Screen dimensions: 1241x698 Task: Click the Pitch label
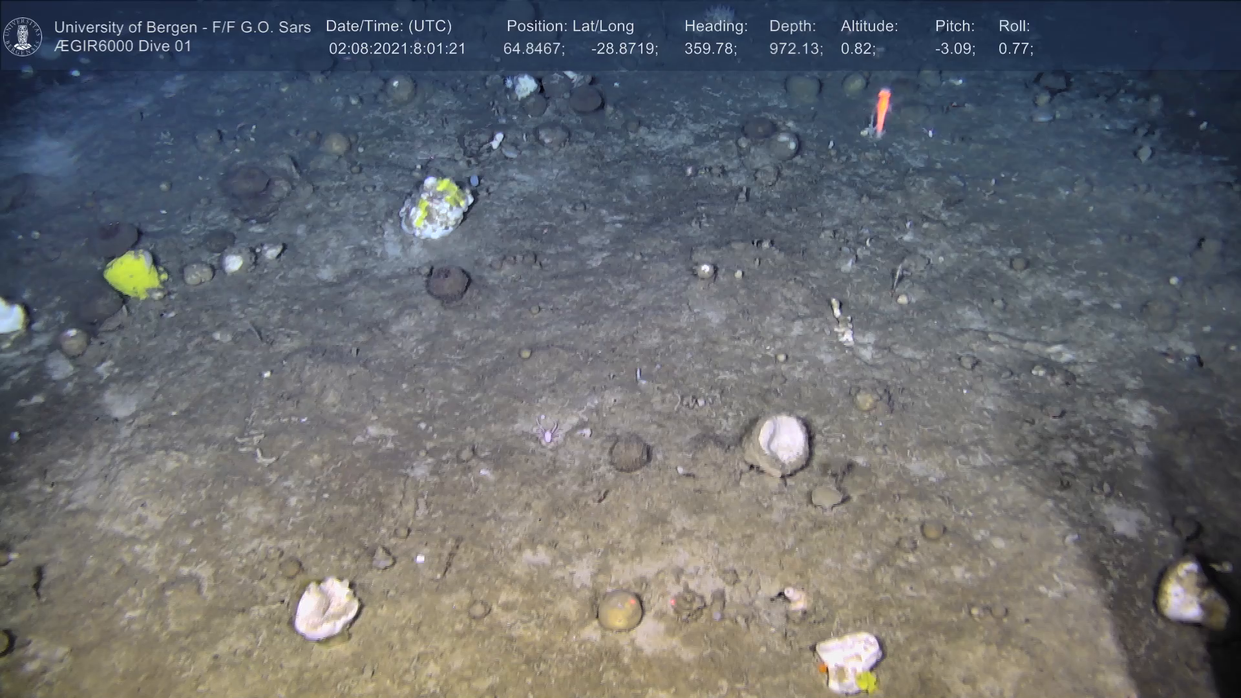click(955, 26)
